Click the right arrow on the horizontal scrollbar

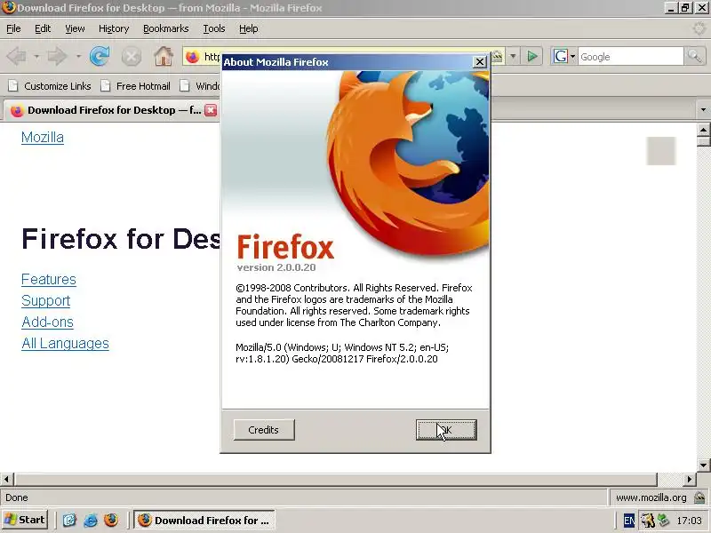pos(690,479)
